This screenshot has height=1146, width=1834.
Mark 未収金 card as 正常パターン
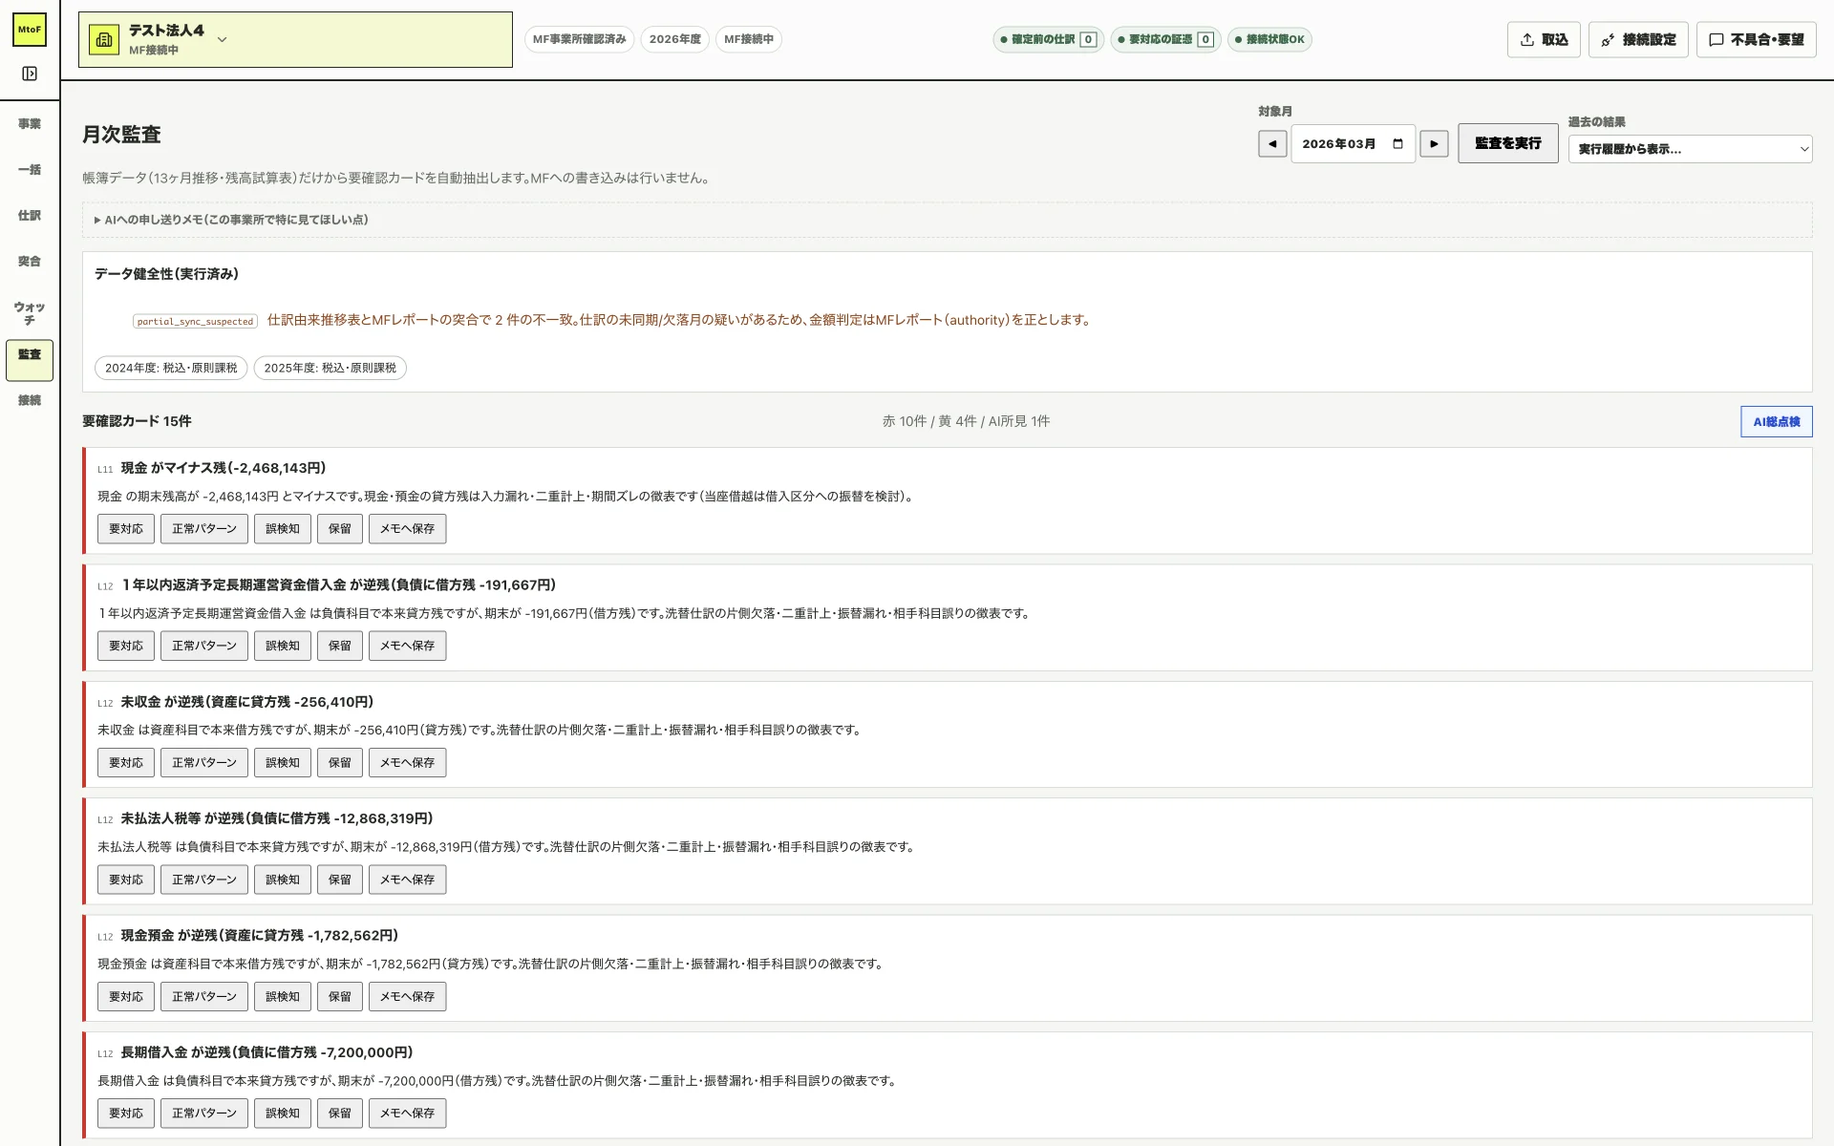[204, 763]
